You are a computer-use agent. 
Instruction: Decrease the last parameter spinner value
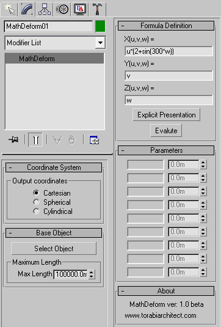[x=203, y=274]
